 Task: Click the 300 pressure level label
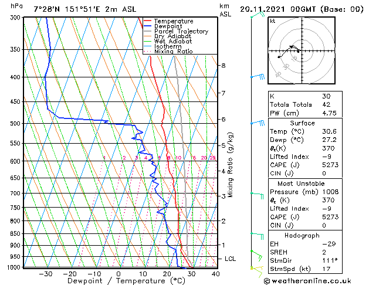[16, 18]
